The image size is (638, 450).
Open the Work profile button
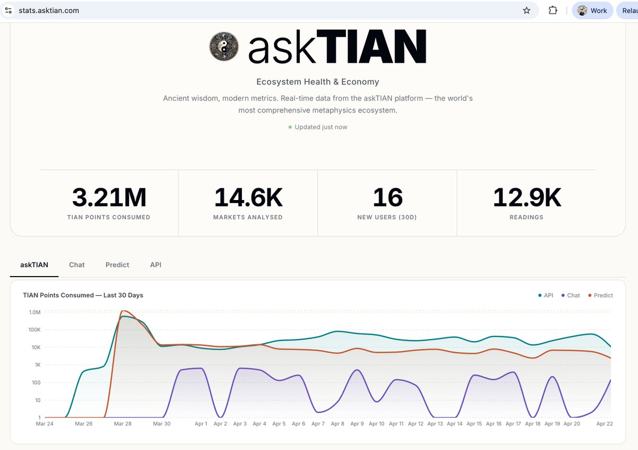tap(592, 10)
